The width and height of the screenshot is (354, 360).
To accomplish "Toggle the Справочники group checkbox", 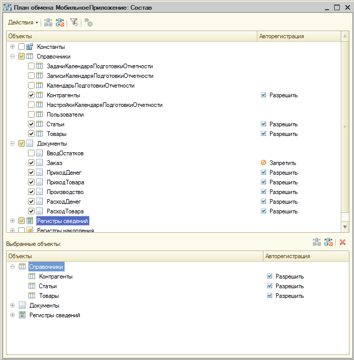I will pyautogui.click(x=21, y=56).
